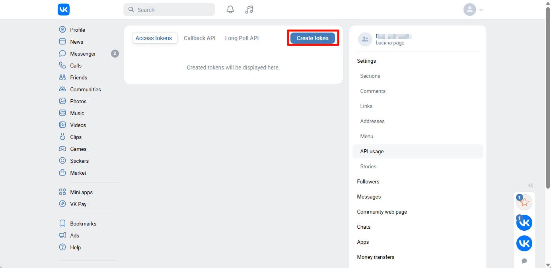Expand the profile avatar account dropdown
This screenshot has height=268, width=551.
point(473,10)
